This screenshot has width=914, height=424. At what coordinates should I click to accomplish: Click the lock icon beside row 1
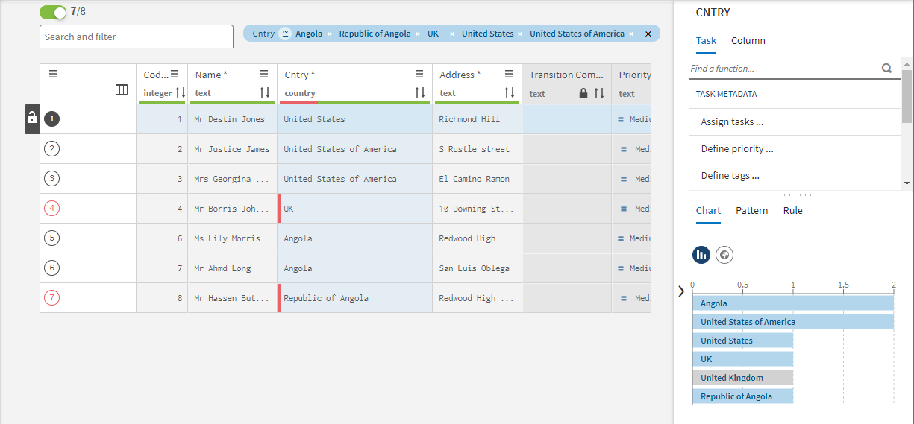(32, 118)
